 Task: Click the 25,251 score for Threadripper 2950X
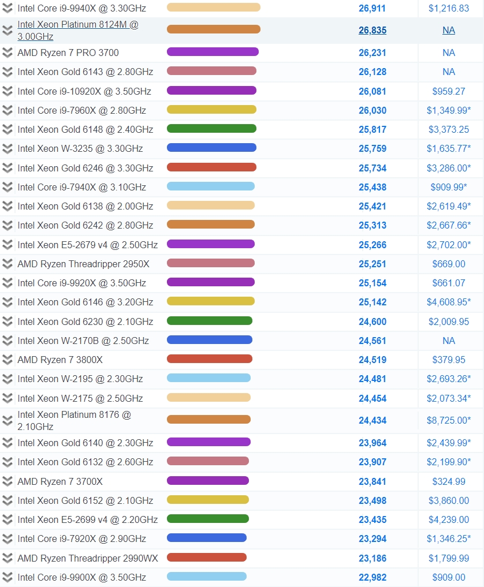pos(373,264)
